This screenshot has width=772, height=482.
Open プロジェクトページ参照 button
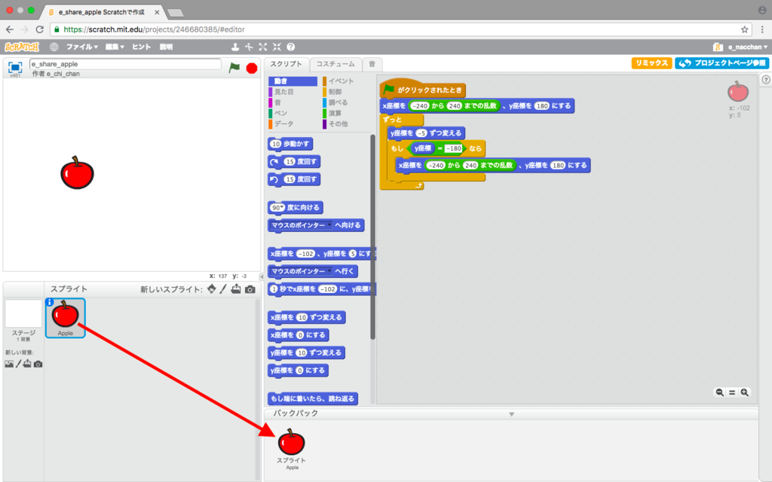721,63
